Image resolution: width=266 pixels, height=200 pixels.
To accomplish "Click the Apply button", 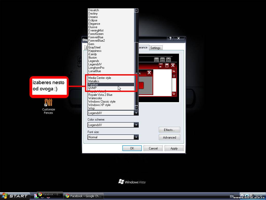I will (x=174, y=148).
